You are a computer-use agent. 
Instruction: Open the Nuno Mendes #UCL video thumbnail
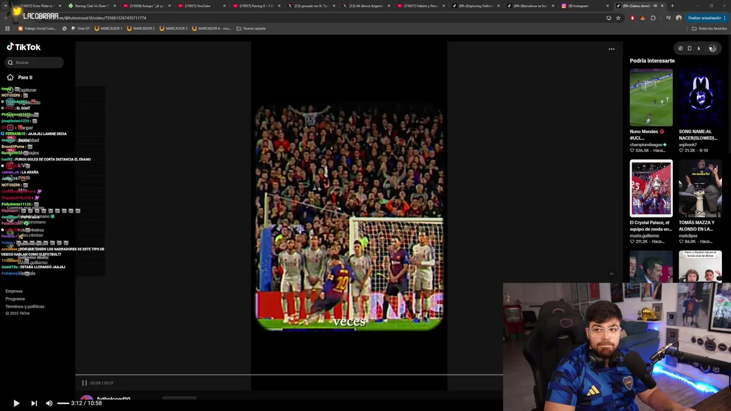[651, 97]
